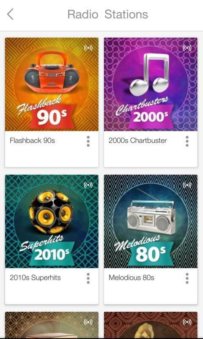
Task: Play the Melodious 80s station artwork
Action: (151, 221)
